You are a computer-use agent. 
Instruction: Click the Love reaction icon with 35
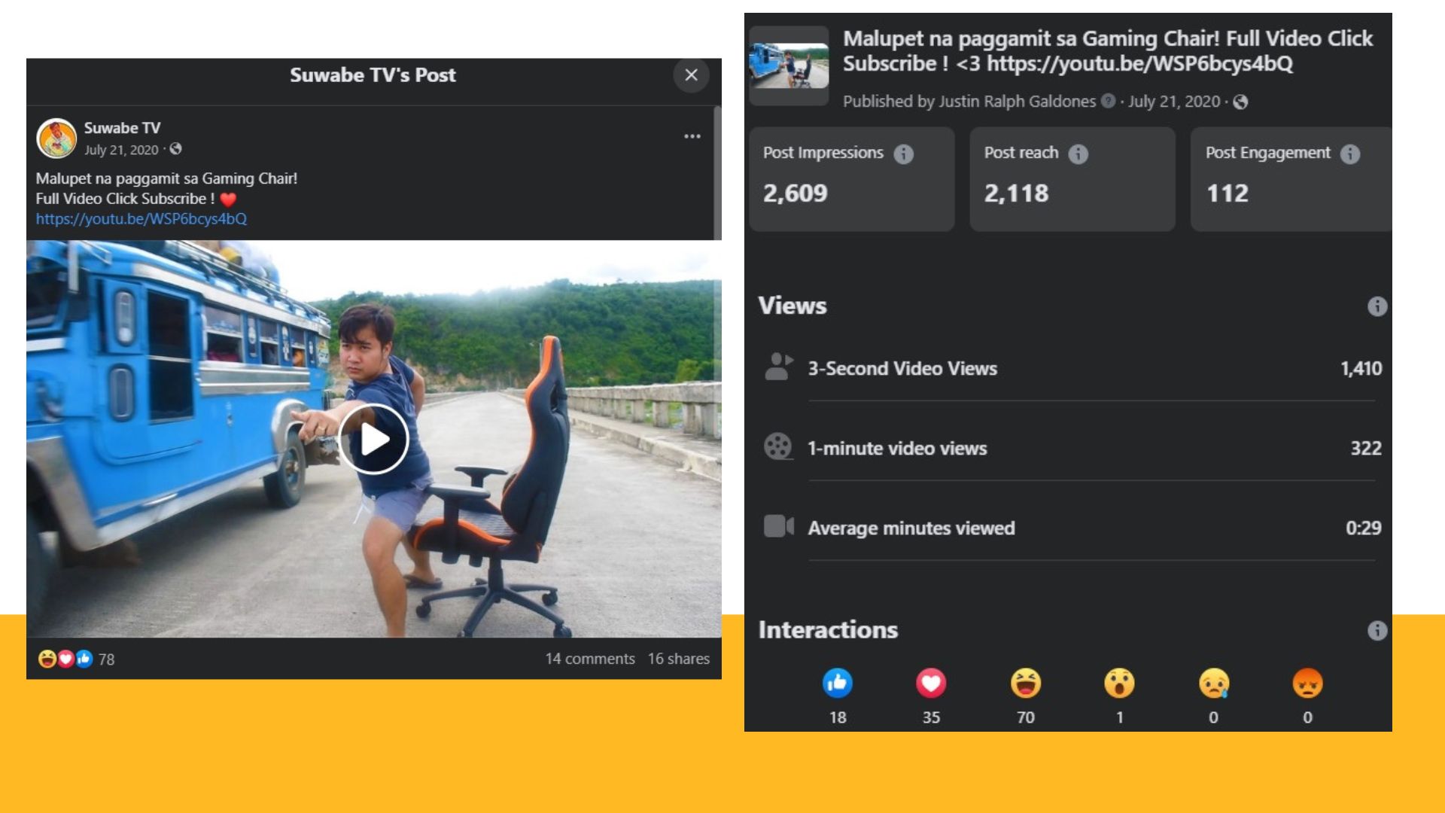coord(931,684)
